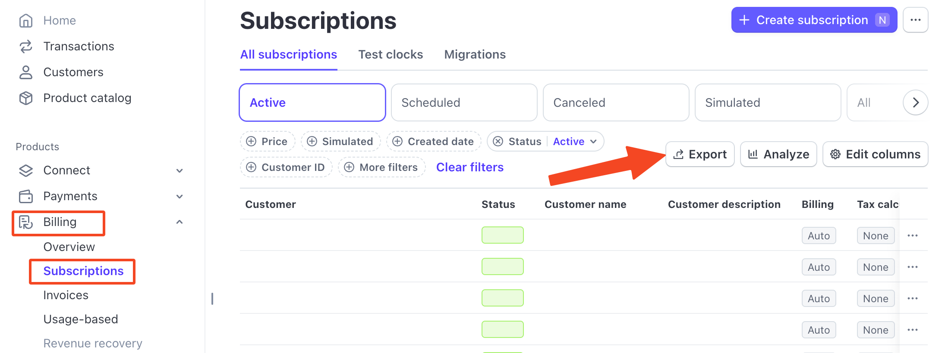Click the Transactions arrows icon
The width and height of the screenshot is (945, 353).
26,46
